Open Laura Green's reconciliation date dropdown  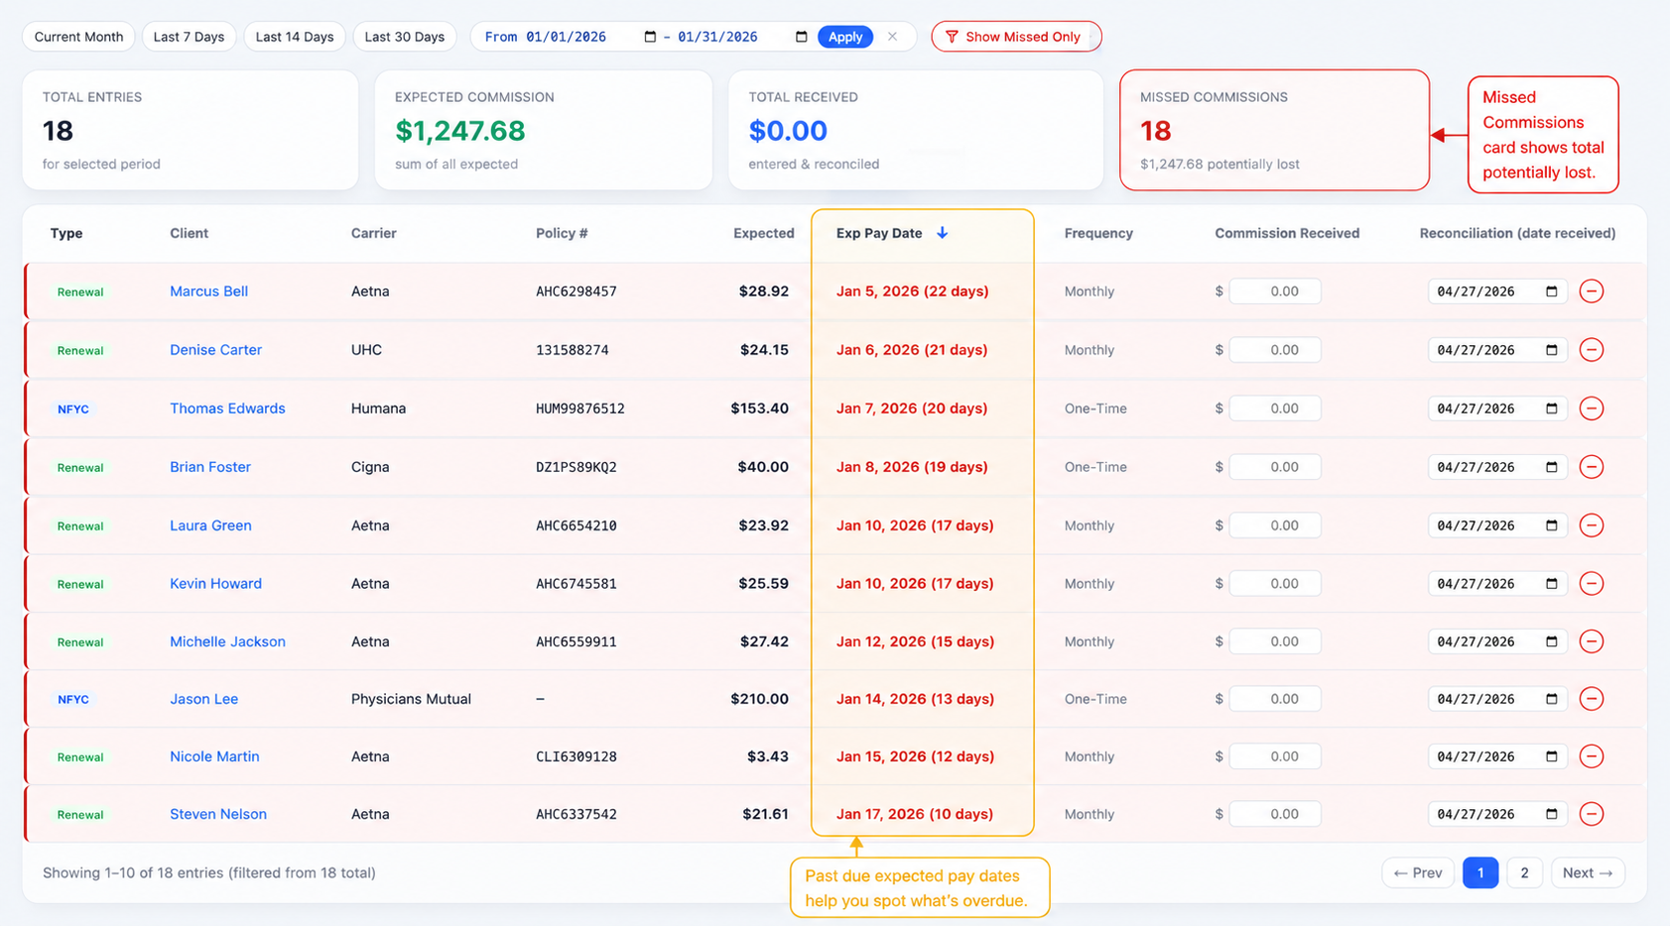(x=1551, y=524)
